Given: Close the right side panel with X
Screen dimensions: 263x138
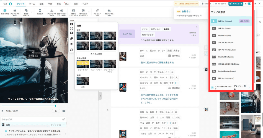Looking at the screenshot, I should click(x=260, y=22).
